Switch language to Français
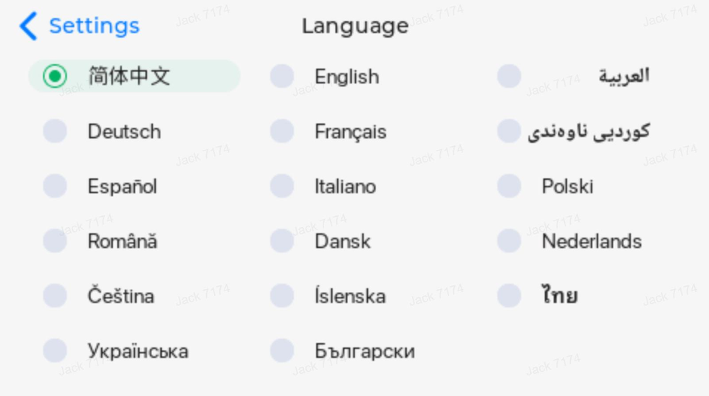 pos(282,131)
